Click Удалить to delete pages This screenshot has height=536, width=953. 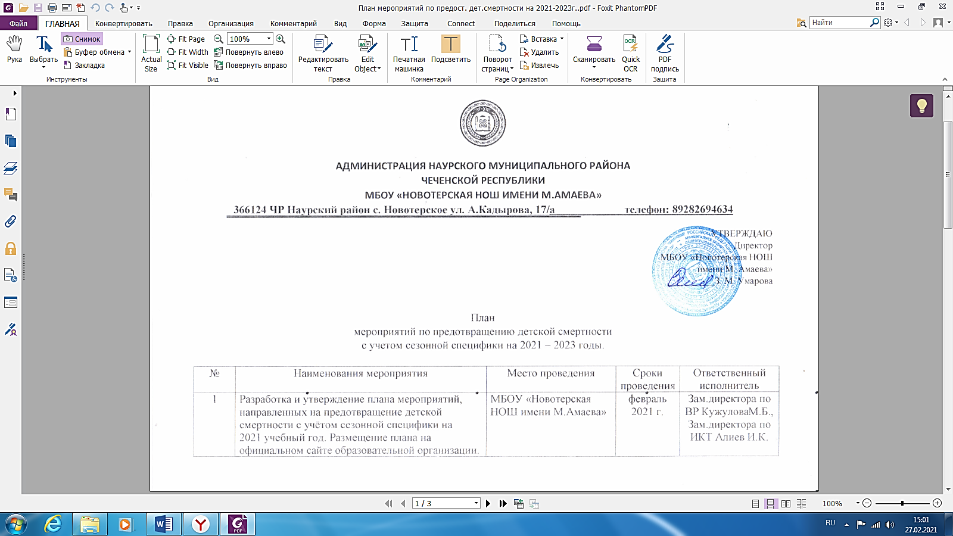pyautogui.click(x=539, y=52)
